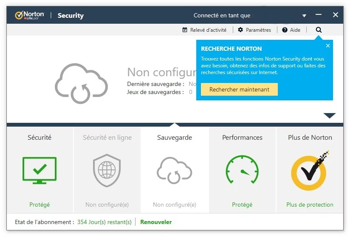Click the Aide question mark icon
Image resolution: width=353 pixels, height=238 pixels.
[285, 30]
